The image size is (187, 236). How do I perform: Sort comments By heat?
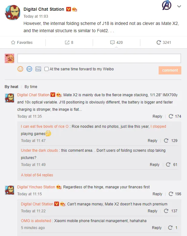point(11,87)
